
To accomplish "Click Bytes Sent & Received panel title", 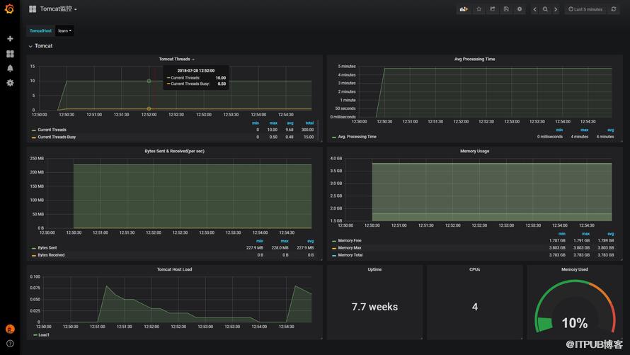I will point(174,151).
